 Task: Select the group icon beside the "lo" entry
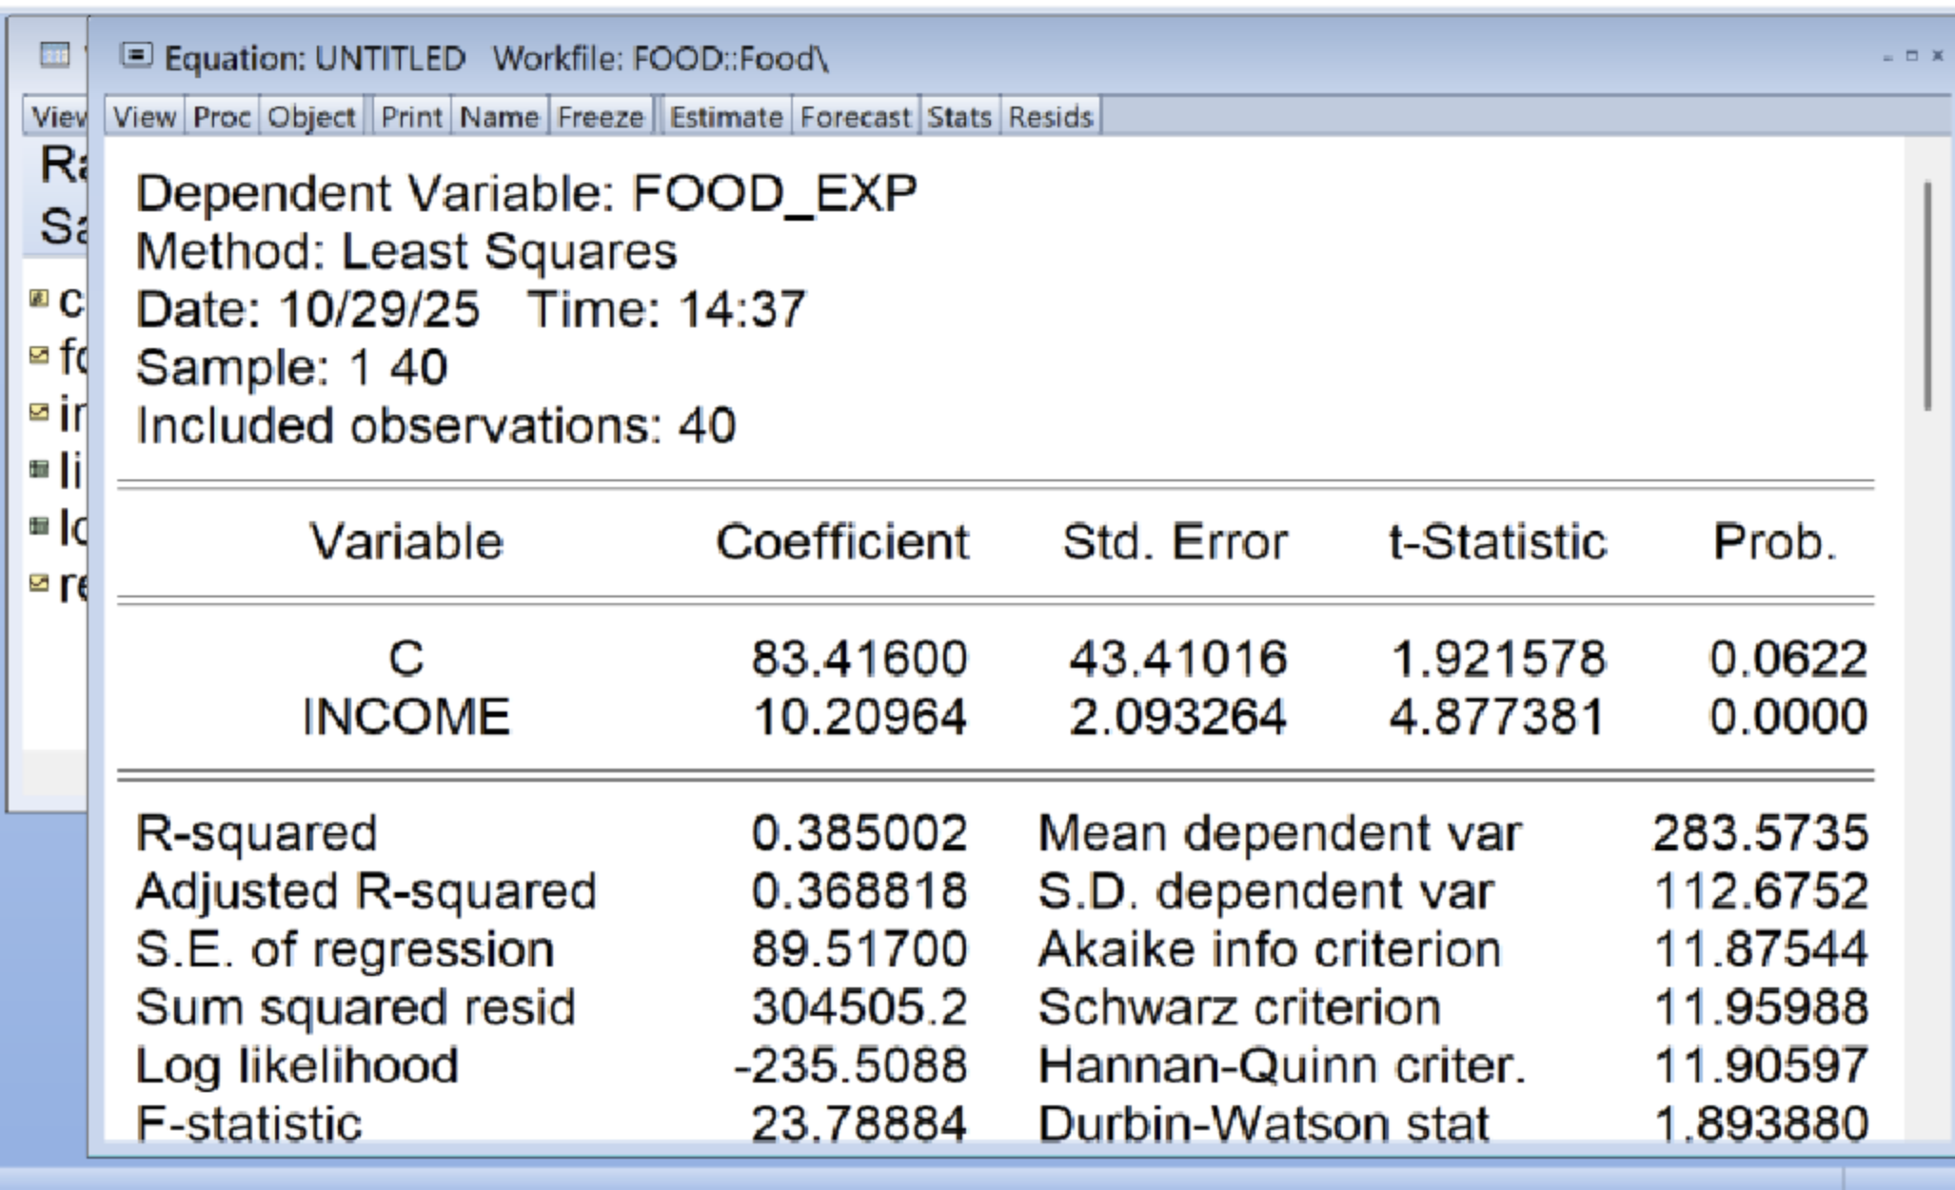coord(38,525)
